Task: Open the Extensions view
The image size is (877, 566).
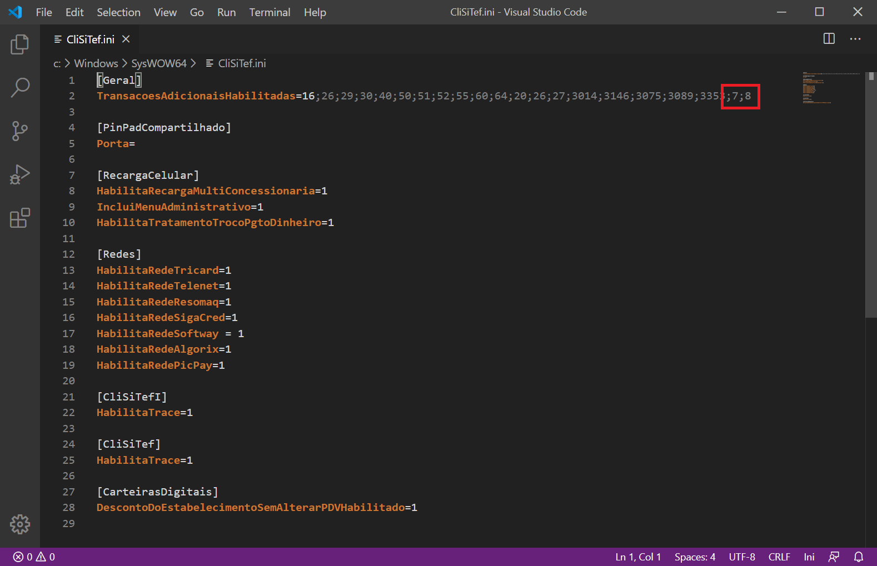Action: click(20, 218)
